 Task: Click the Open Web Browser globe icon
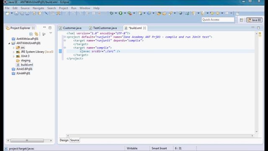[x=180, y=13]
